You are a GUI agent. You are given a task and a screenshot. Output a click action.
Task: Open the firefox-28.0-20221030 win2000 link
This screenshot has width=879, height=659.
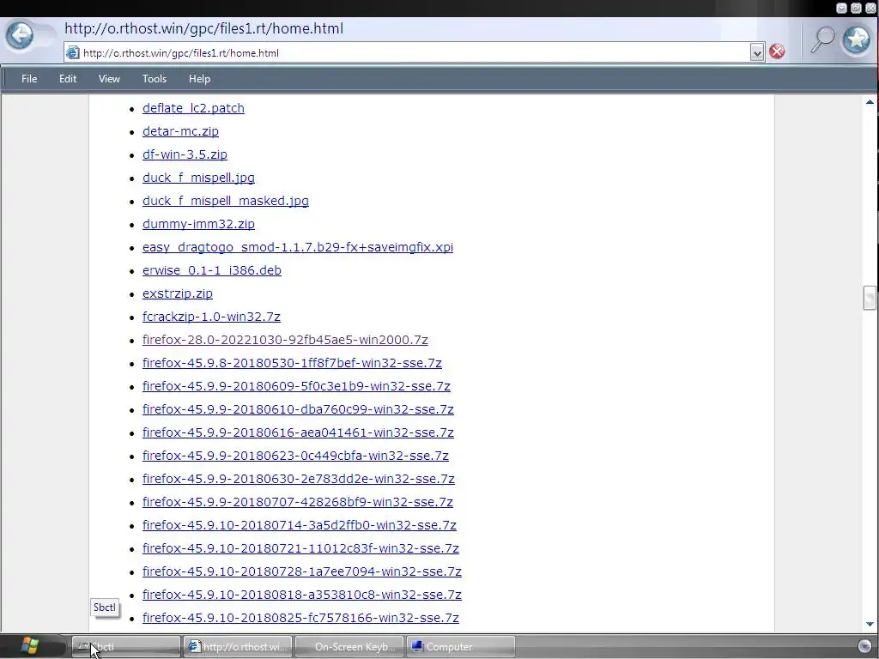(x=285, y=340)
